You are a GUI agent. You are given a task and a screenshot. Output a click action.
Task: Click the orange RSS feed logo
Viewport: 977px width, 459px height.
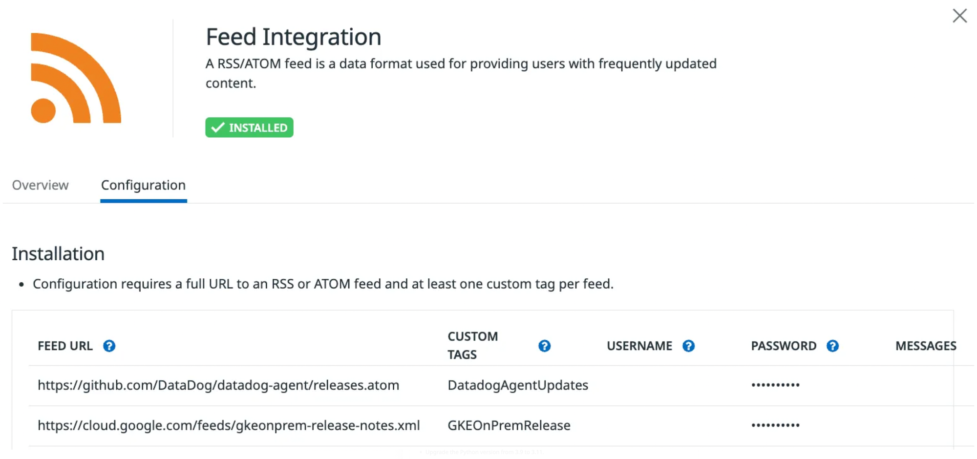tap(76, 78)
